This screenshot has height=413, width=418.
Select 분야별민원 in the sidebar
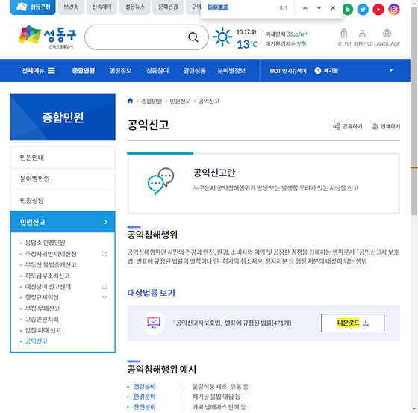coord(63,178)
